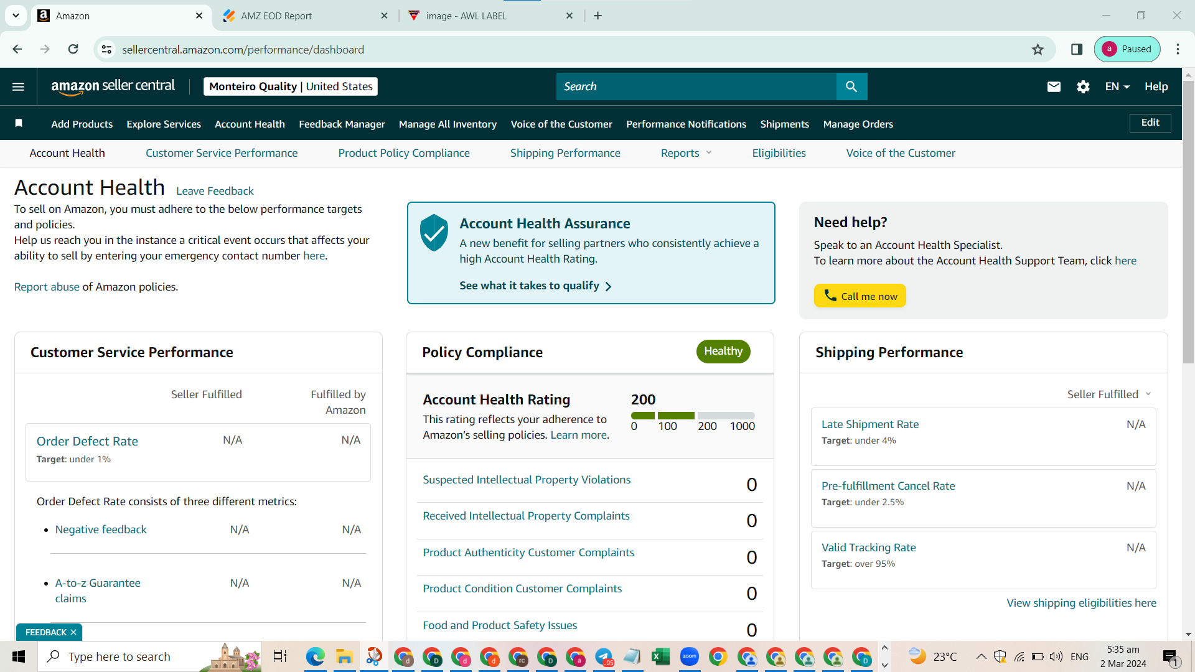Image resolution: width=1195 pixels, height=672 pixels.
Task: Open Manage All Inventory in the nav bar
Action: (x=448, y=124)
